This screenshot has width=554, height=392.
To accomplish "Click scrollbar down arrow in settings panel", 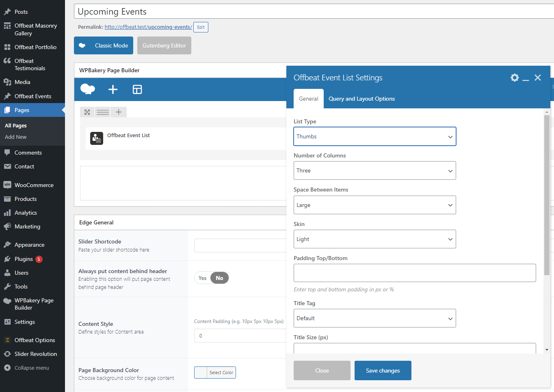I will coord(547,350).
